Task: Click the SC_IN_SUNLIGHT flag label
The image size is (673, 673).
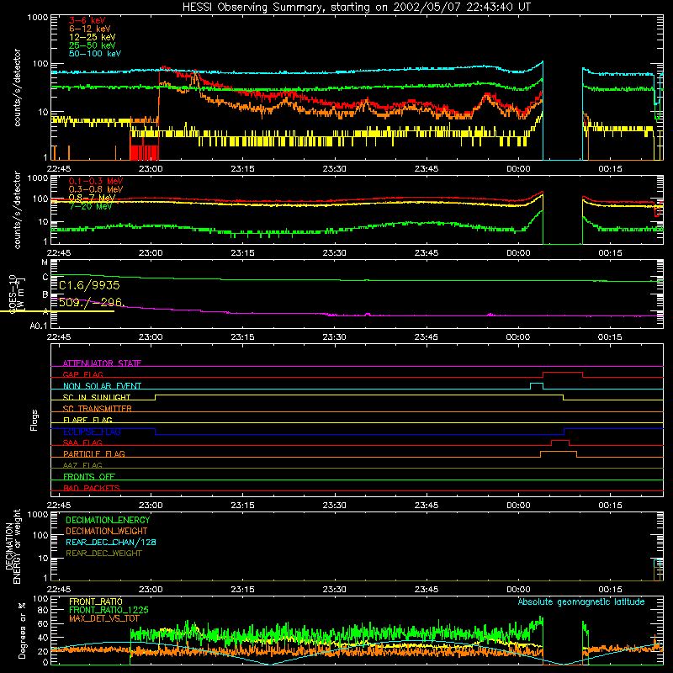Action: pyautogui.click(x=97, y=397)
